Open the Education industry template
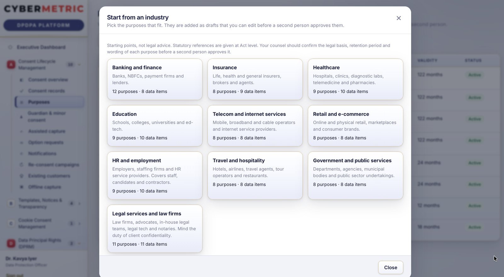Screen dimensions: 504x277 155,126
